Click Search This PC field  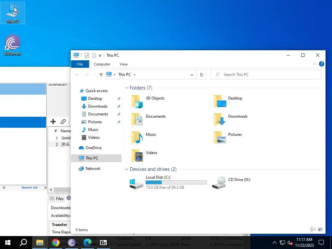point(266,75)
